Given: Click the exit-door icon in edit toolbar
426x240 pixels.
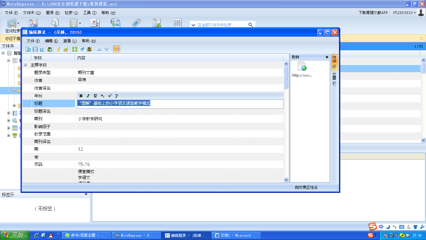Looking at the screenshot, I should click(x=89, y=49).
